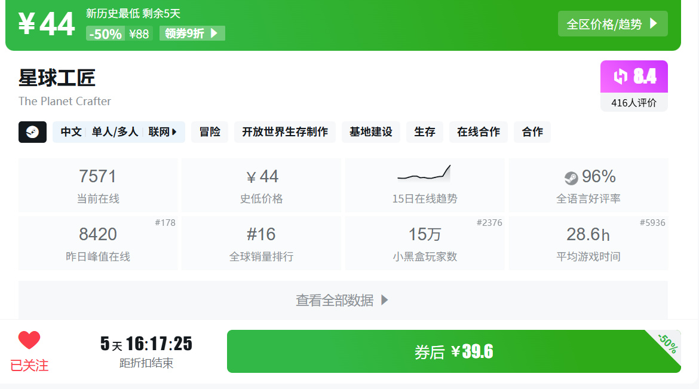Click the large ¥44 price in the green banner
The height and width of the screenshot is (389, 699).
tap(47, 24)
